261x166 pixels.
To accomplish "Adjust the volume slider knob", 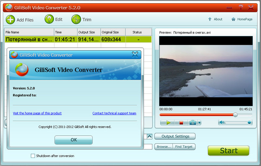I will click(x=249, y=122).
